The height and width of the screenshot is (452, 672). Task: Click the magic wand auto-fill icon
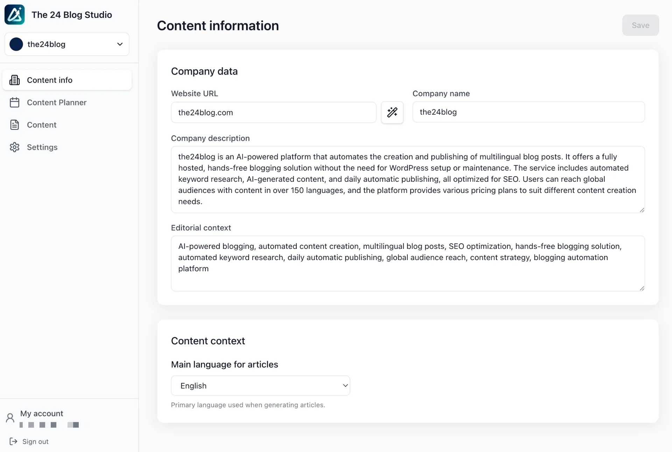click(x=392, y=112)
